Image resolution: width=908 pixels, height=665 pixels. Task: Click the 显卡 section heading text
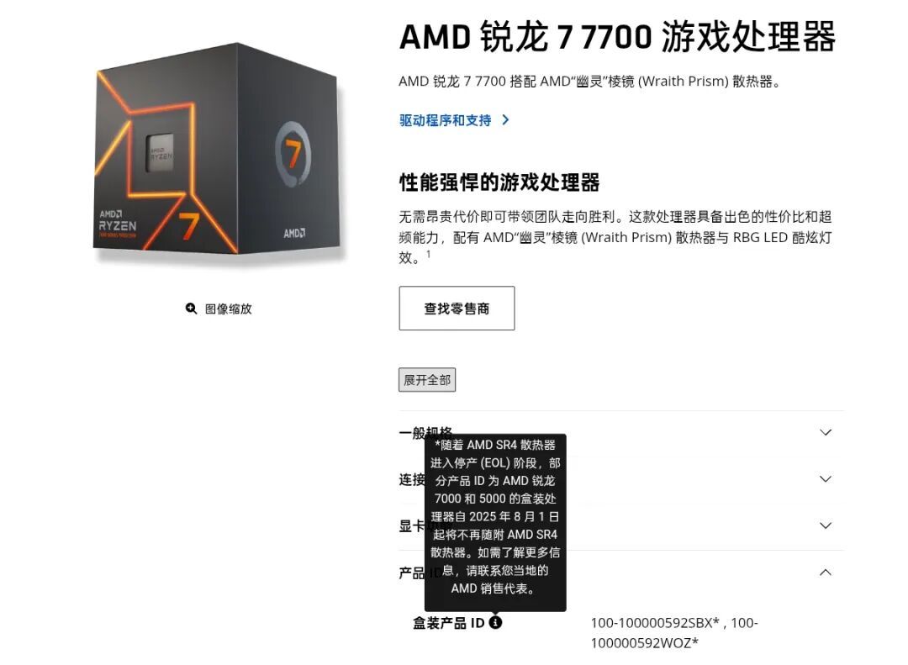(412, 526)
